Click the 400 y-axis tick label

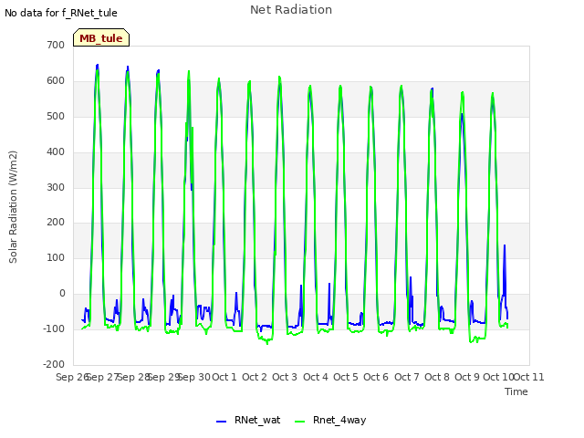56,152
